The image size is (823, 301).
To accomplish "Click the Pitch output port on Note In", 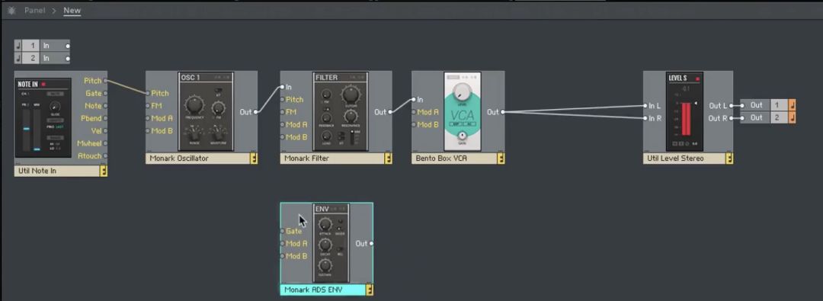I will coord(105,81).
